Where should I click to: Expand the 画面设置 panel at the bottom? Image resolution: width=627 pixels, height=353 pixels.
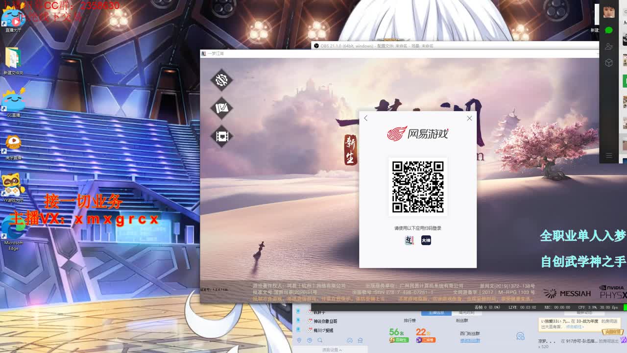[332, 350]
